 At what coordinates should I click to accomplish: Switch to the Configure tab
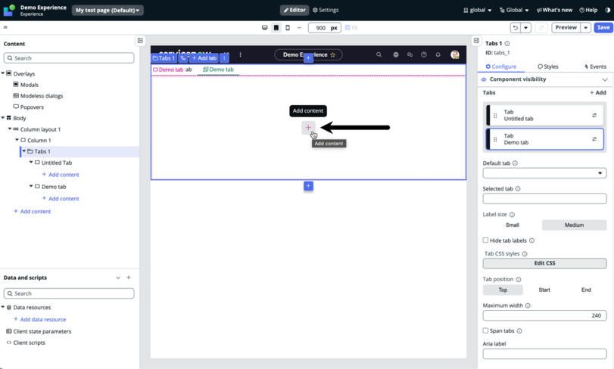pyautogui.click(x=501, y=67)
